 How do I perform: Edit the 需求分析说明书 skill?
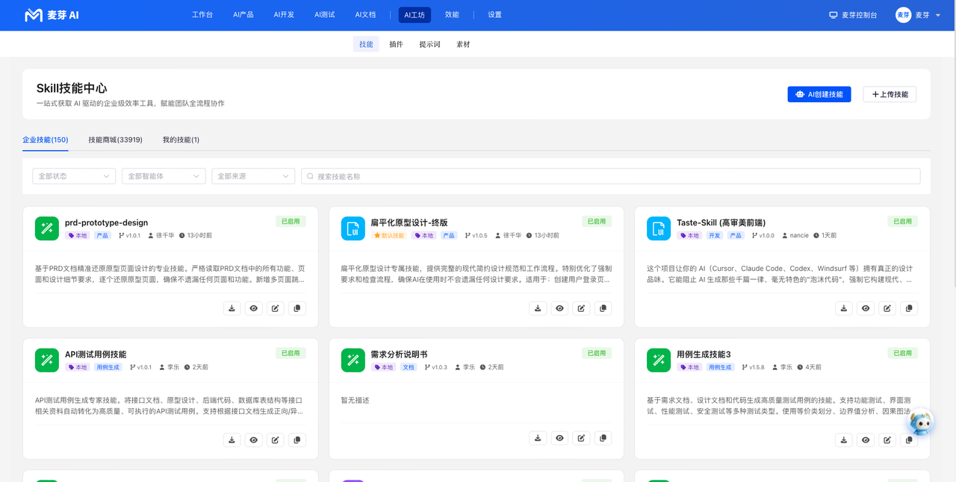pyautogui.click(x=581, y=438)
